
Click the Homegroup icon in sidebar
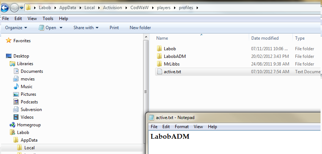tap(12, 125)
